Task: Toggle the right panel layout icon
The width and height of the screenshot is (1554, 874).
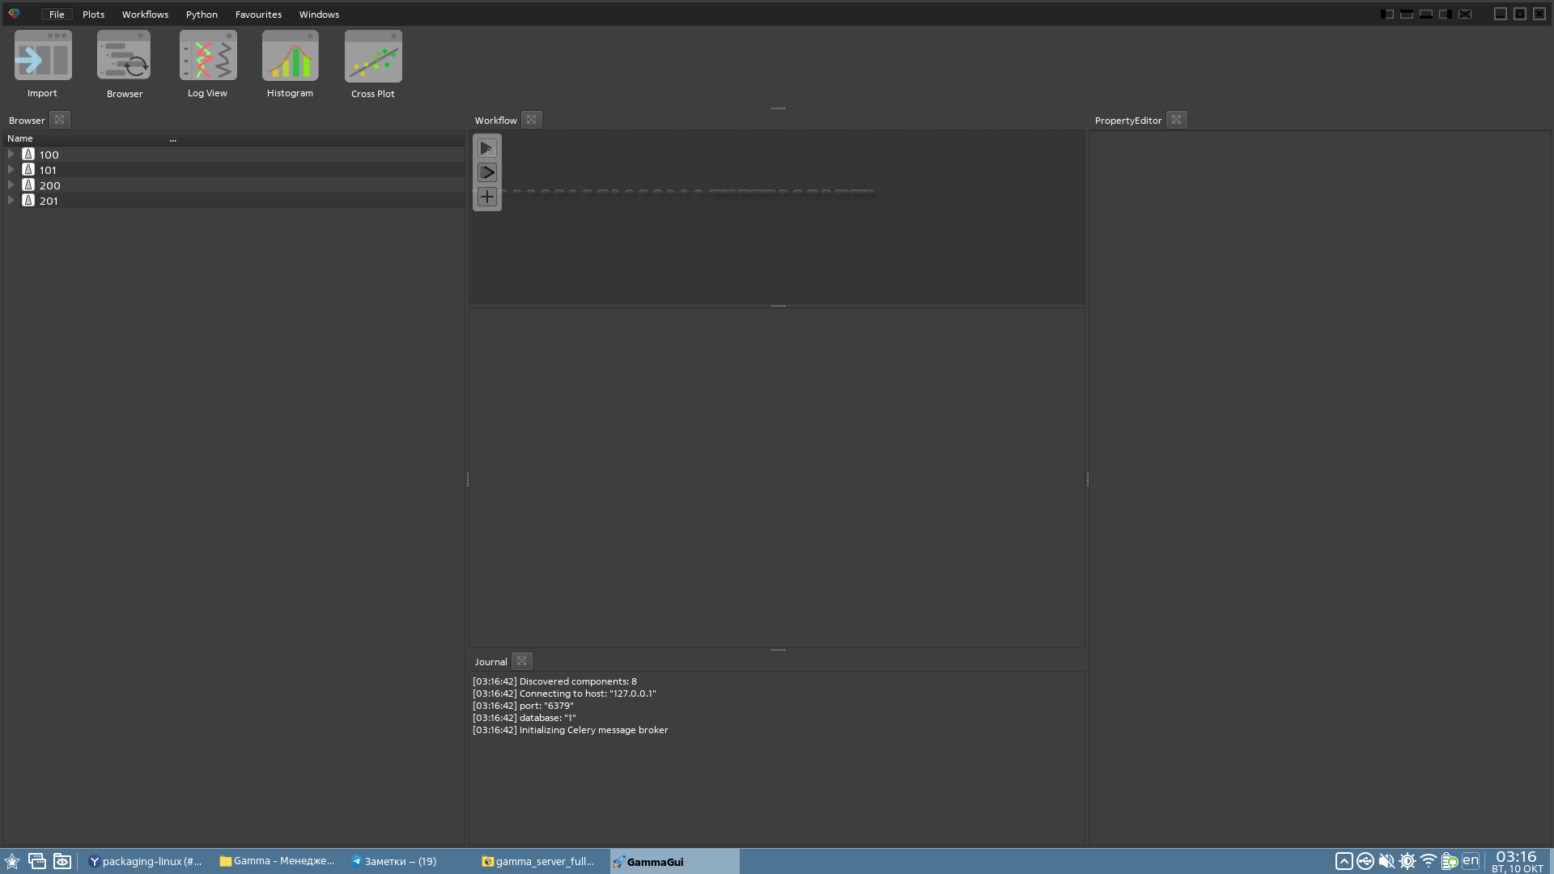Action: point(1446,14)
